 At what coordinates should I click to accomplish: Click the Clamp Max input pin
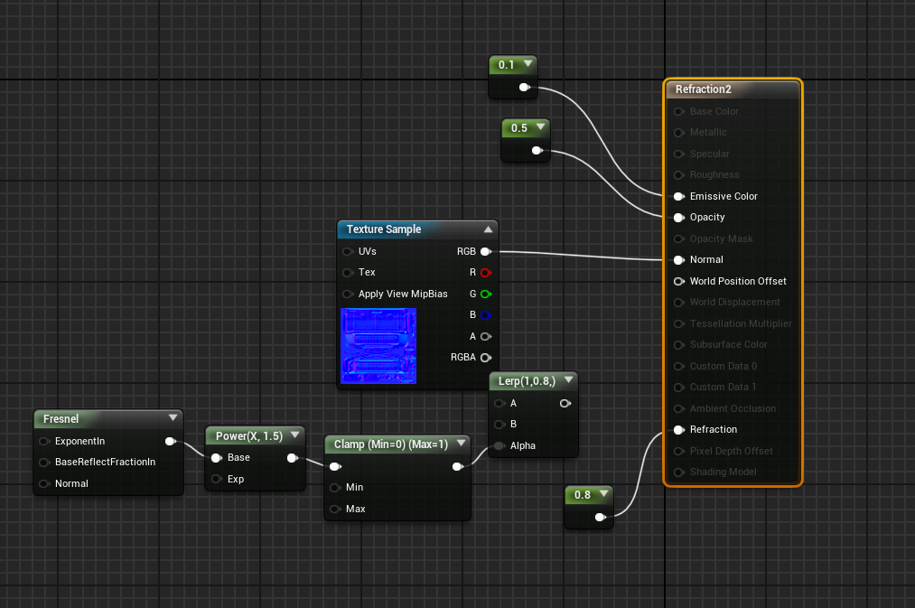click(335, 509)
